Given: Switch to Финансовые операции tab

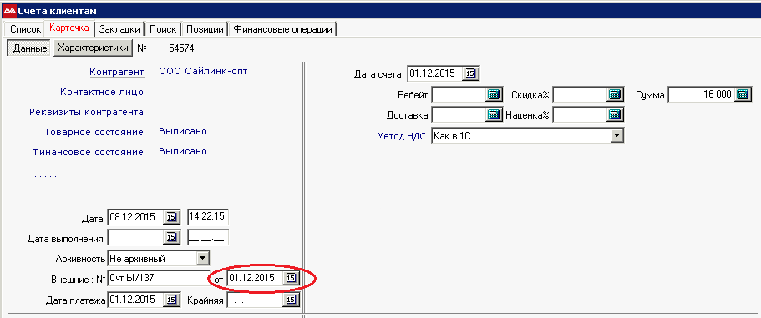Looking at the screenshot, I should 283,29.
